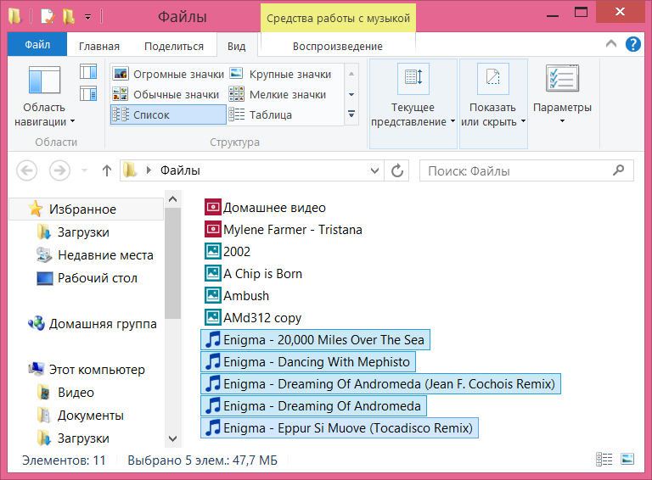
Task: Switch to details view via status bar icon
Action: point(604,460)
